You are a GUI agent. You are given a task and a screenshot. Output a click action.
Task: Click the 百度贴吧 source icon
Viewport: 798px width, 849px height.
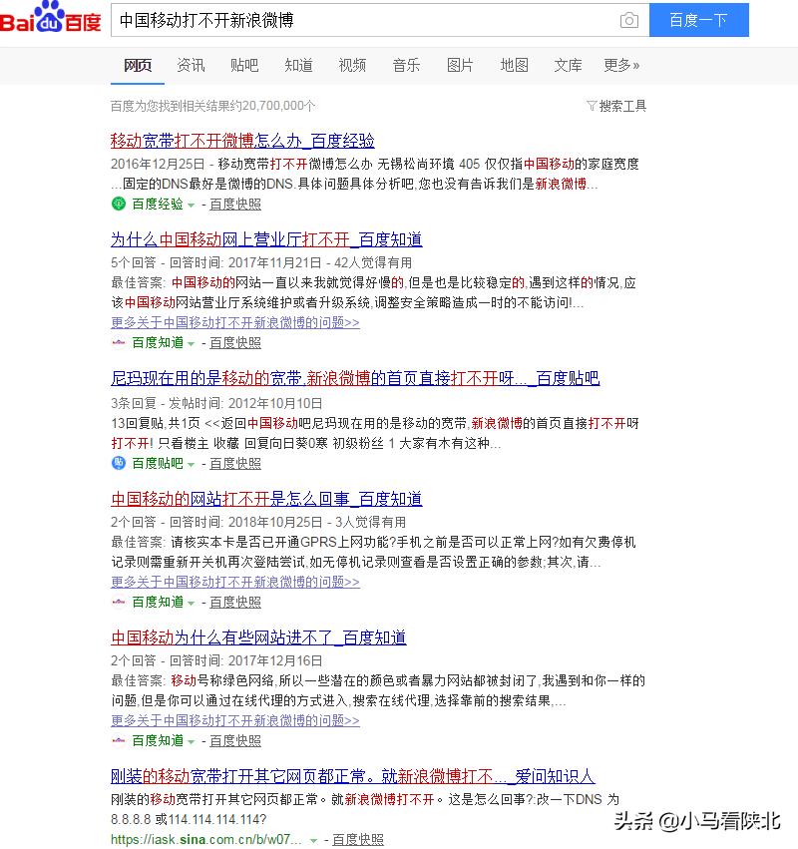119,463
